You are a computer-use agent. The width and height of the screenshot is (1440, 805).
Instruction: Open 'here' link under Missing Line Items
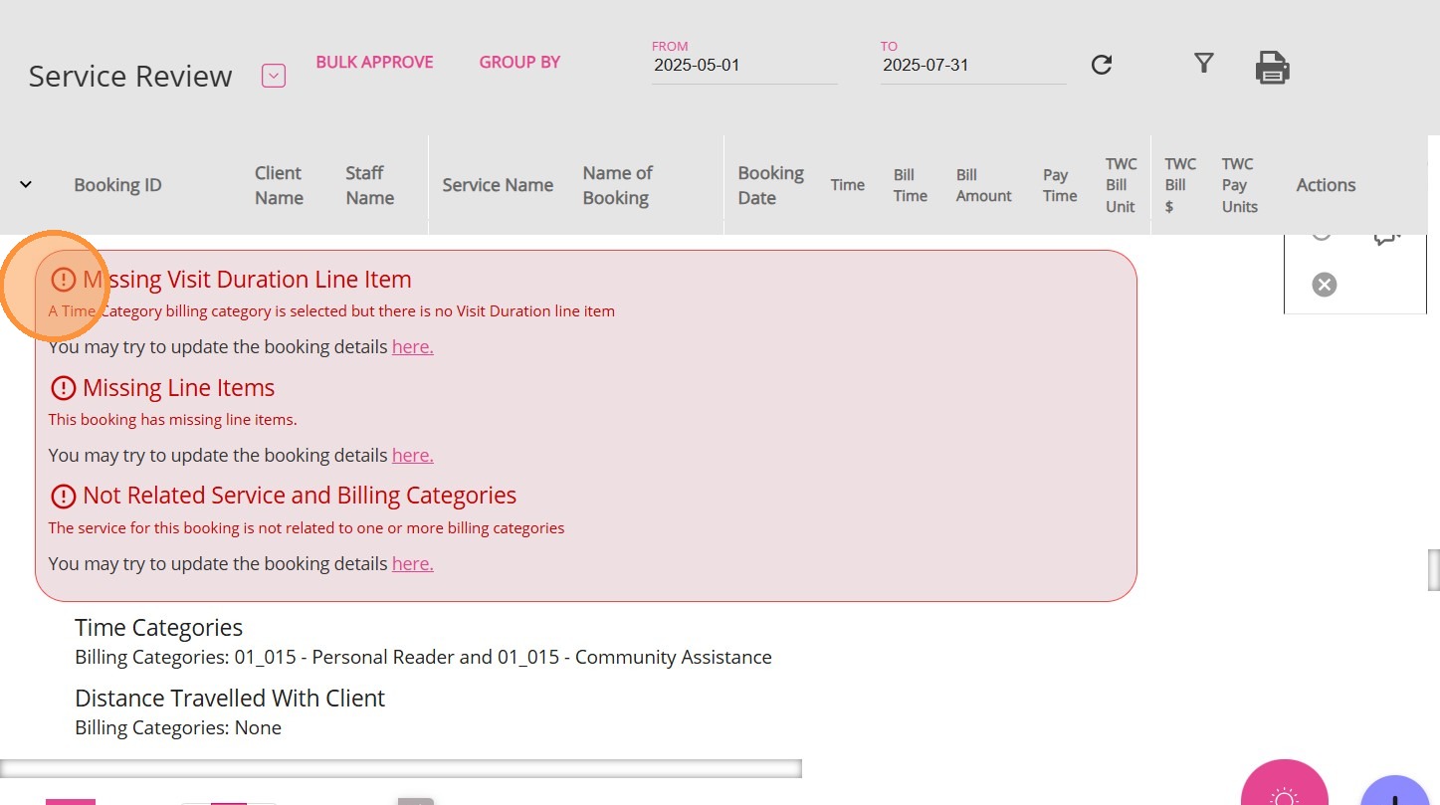pos(412,456)
